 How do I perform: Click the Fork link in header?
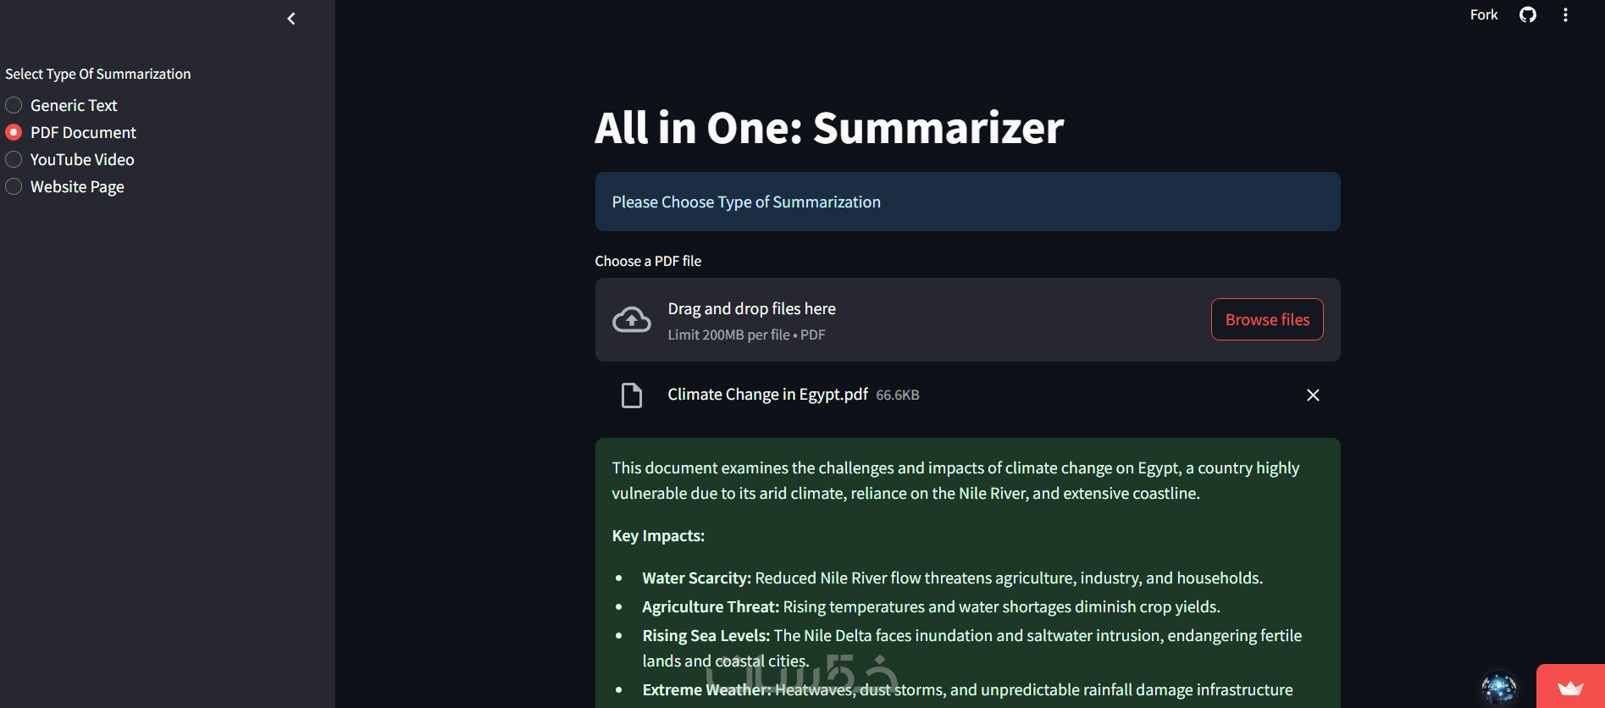[1483, 15]
